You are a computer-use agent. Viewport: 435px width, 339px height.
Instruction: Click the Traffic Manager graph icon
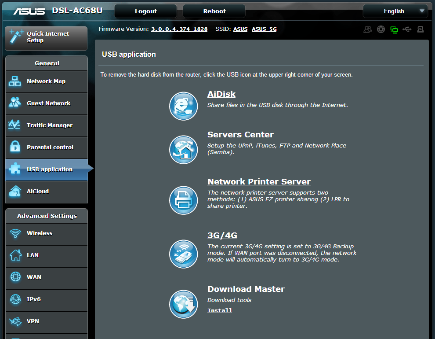coord(14,125)
